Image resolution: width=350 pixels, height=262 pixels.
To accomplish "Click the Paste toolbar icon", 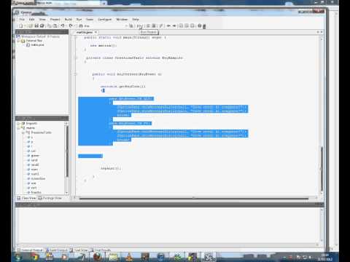I will (55, 25).
